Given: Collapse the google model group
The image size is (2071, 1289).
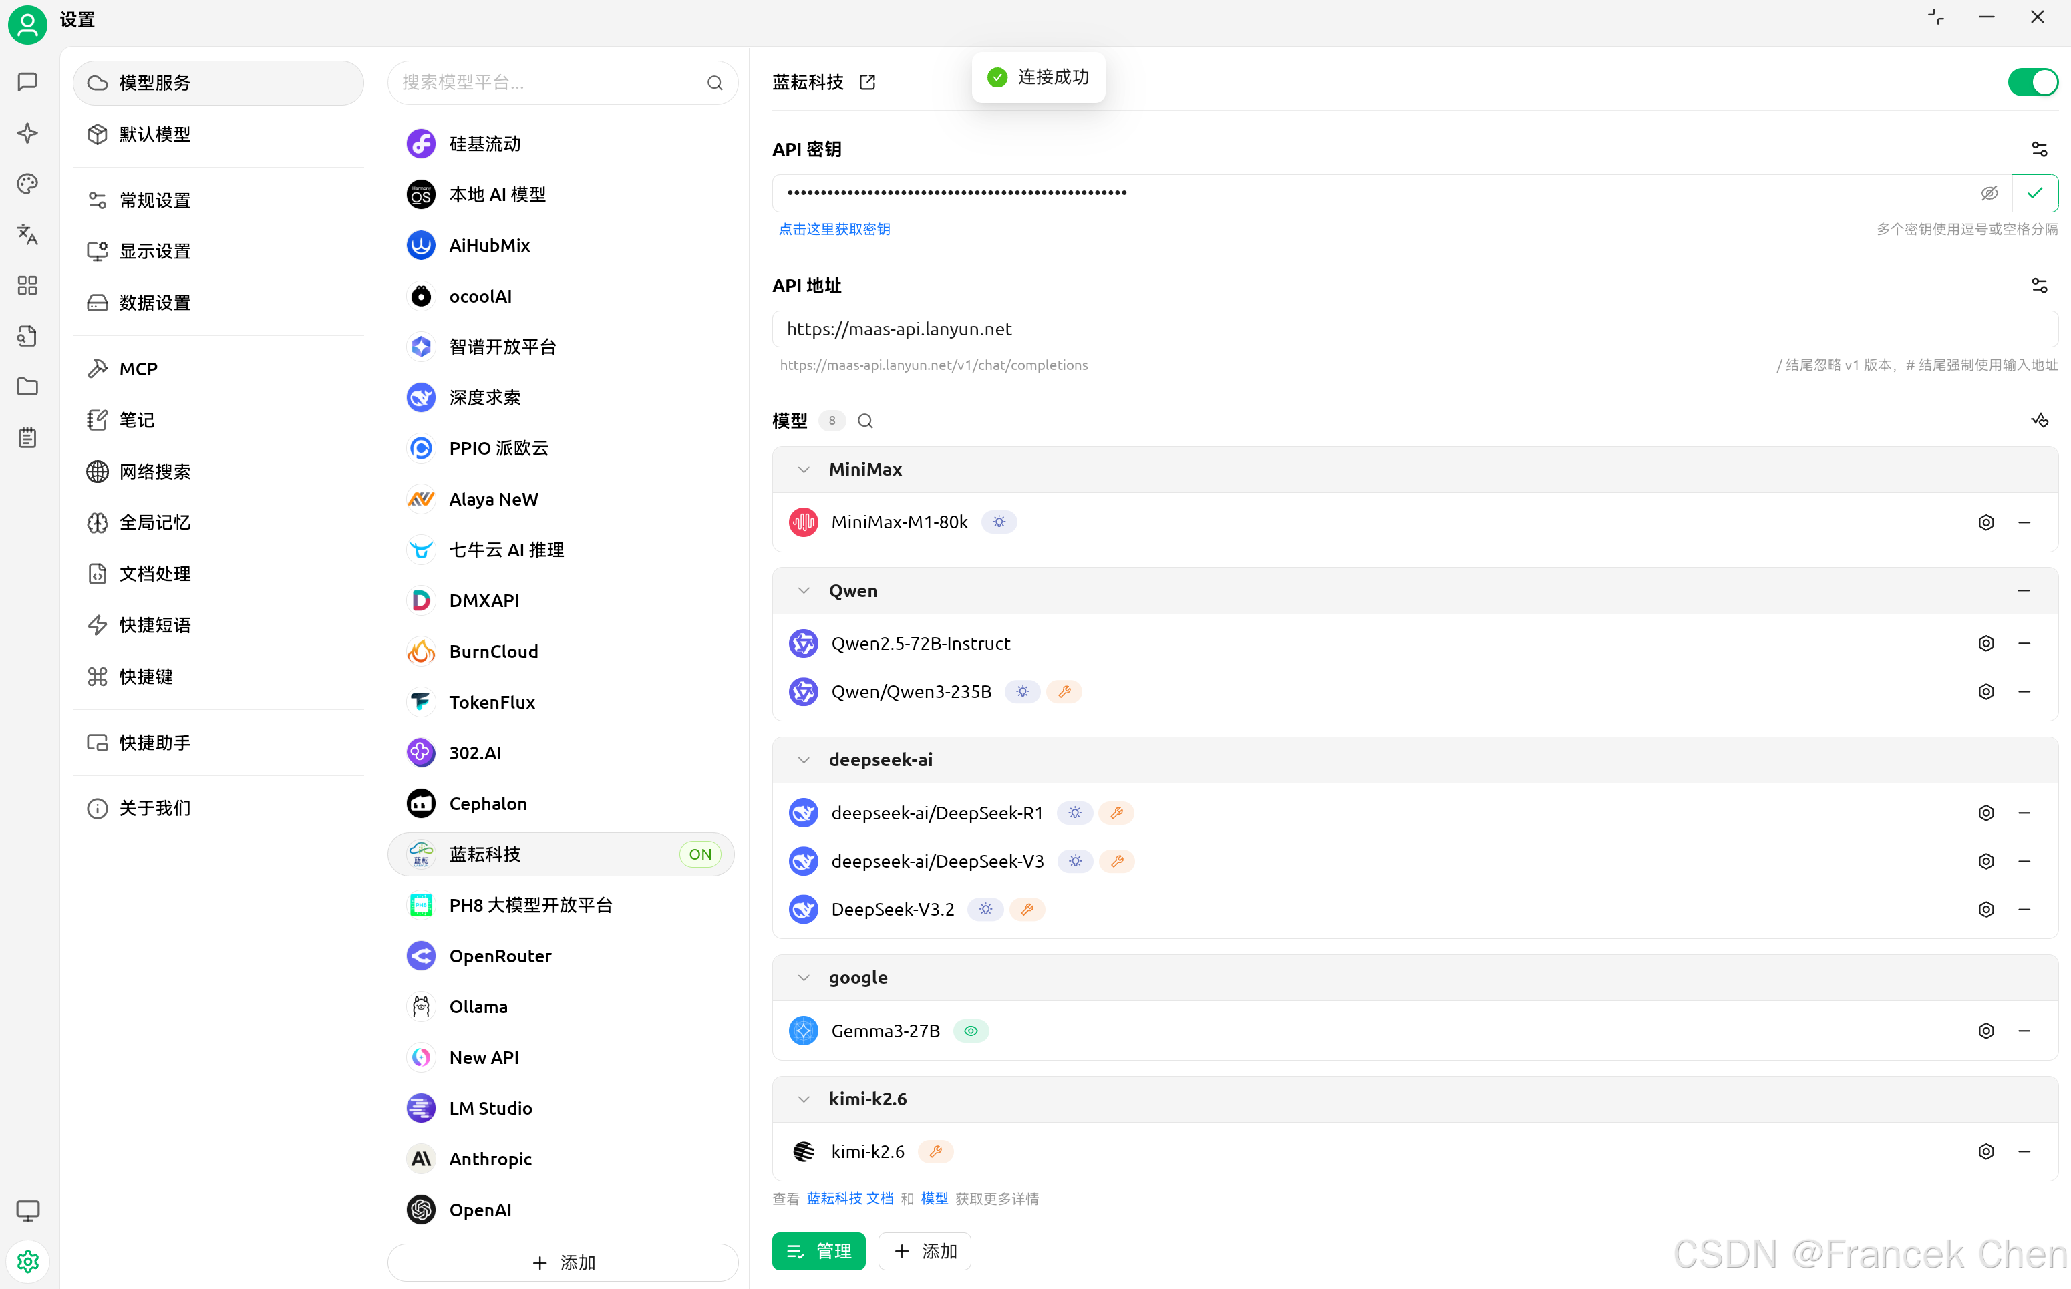Looking at the screenshot, I should point(803,978).
